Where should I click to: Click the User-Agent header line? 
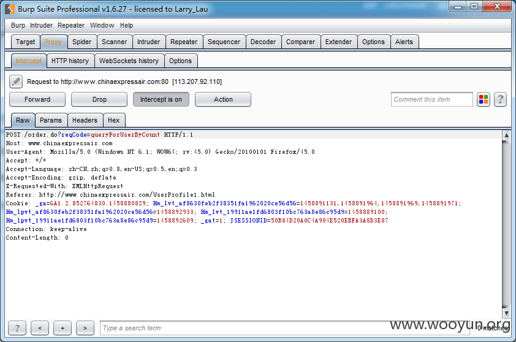(161, 152)
